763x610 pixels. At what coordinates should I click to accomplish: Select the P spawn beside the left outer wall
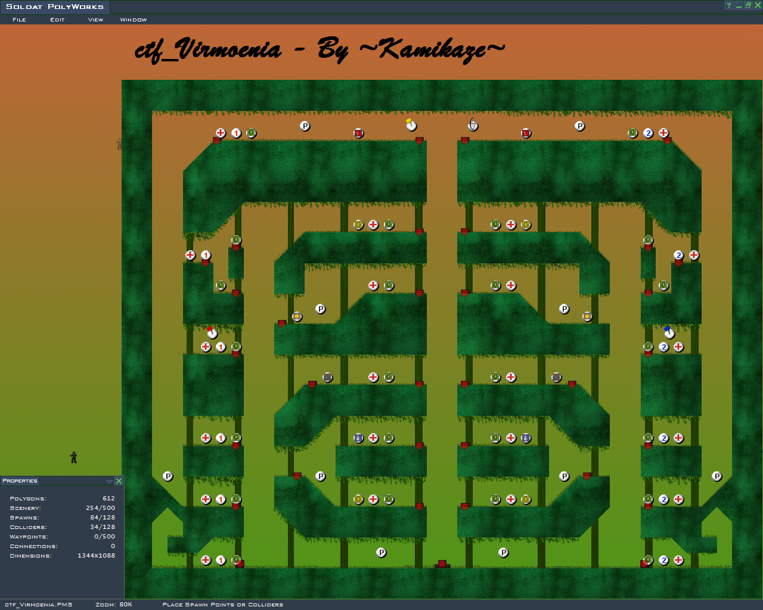(x=168, y=477)
